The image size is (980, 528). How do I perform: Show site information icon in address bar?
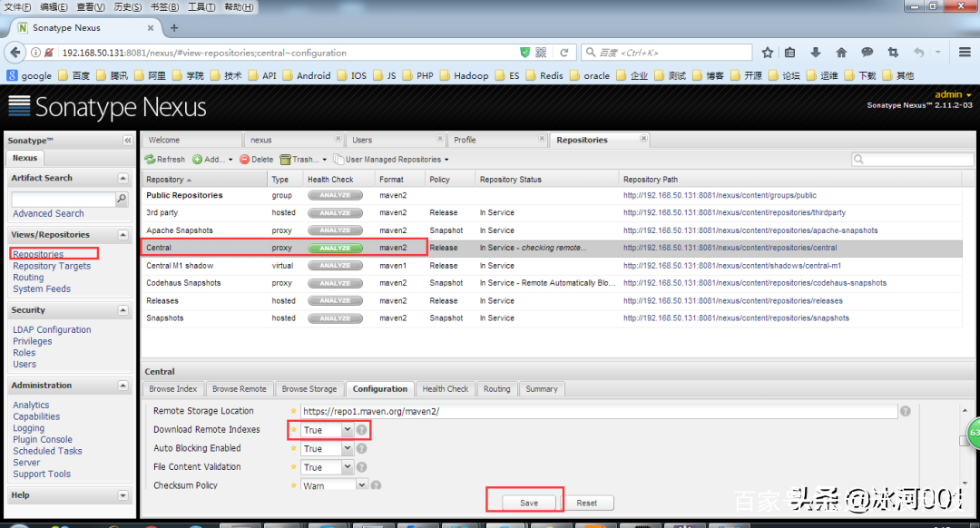pyautogui.click(x=35, y=53)
